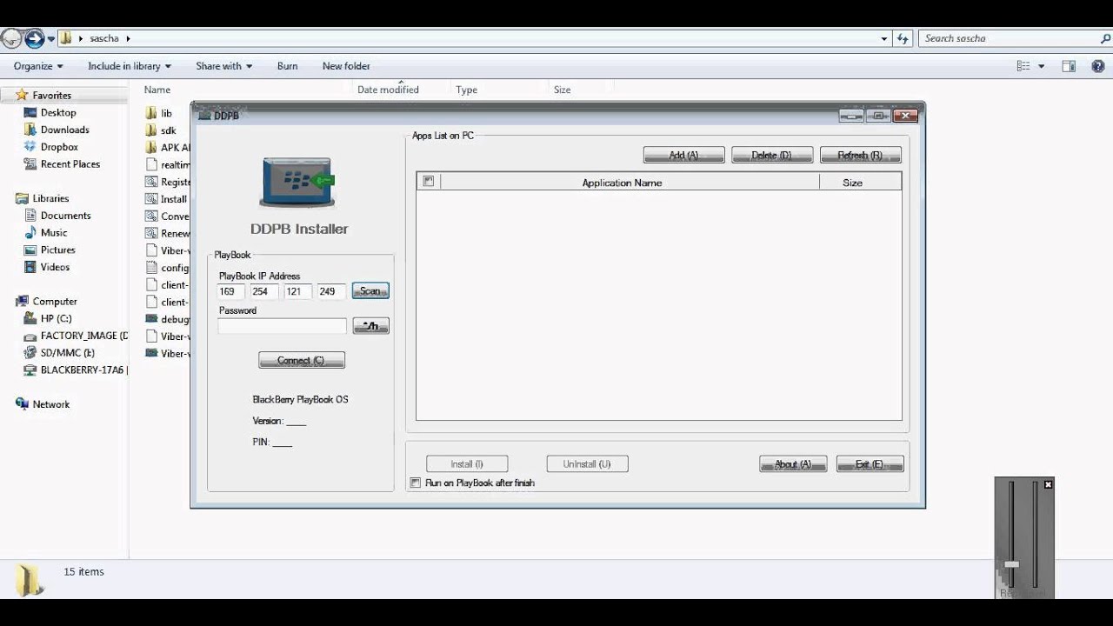Click the Scan button
The width and height of the screenshot is (1113, 626).
click(x=370, y=291)
